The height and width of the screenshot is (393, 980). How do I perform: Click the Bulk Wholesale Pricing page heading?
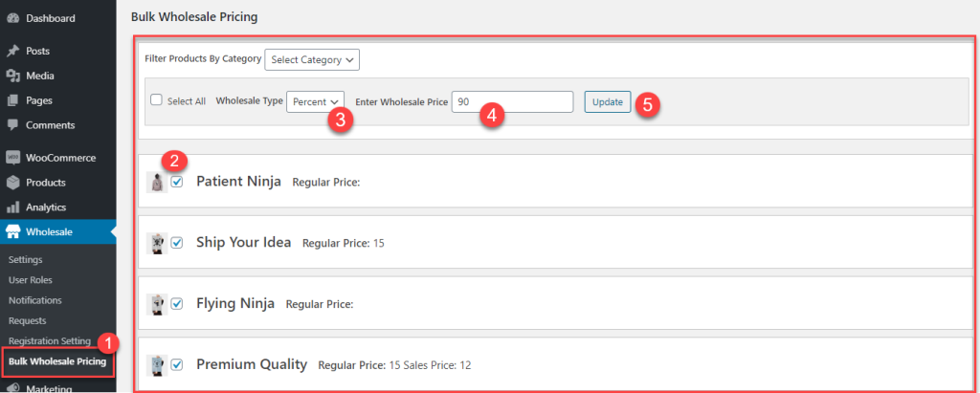tap(194, 17)
